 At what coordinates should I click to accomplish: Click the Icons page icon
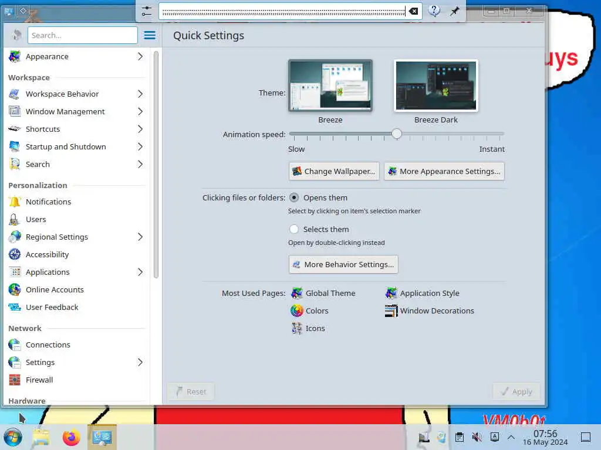(296, 328)
